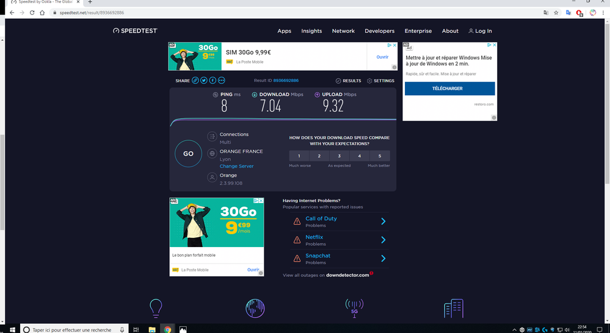Rate download speed as 3 As expected
The image size is (610, 333).
click(x=339, y=156)
